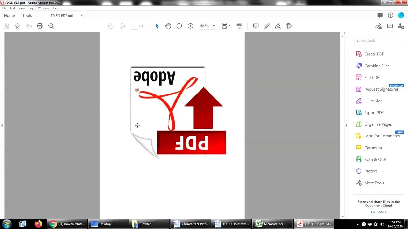Click the Learn More link

pos(379,212)
